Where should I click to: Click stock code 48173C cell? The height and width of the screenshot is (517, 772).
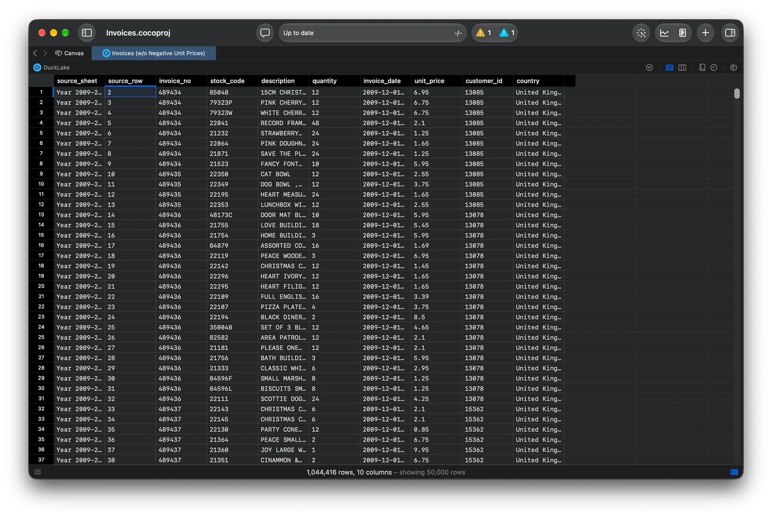(x=232, y=215)
